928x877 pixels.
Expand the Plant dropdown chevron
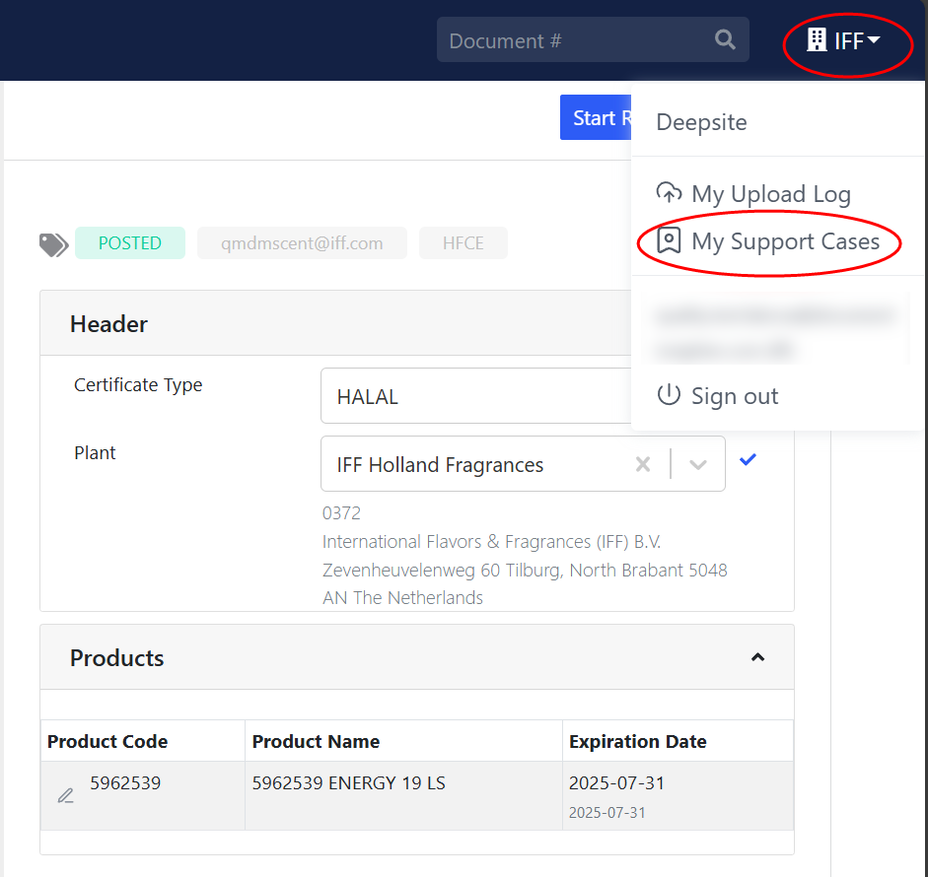[698, 464]
